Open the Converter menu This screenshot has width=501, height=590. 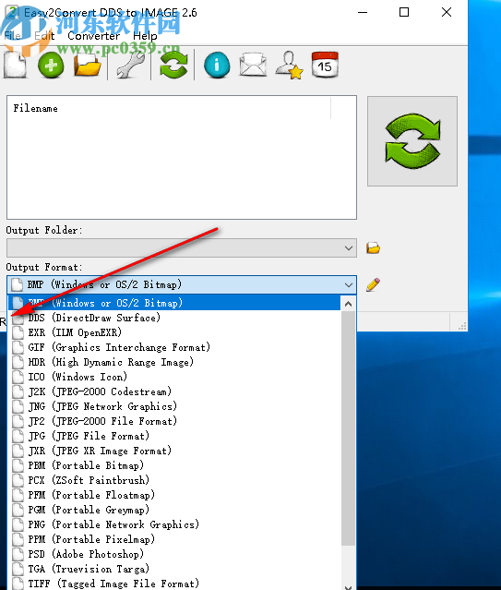pyautogui.click(x=94, y=36)
